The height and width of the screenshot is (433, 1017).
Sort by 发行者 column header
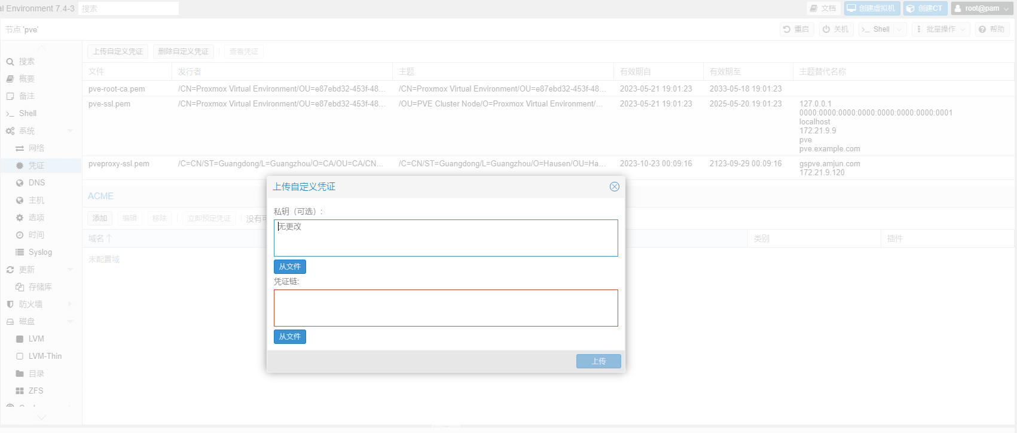[x=282, y=72]
